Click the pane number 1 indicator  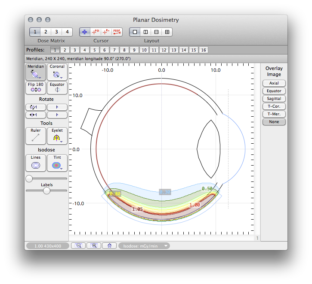point(257,238)
